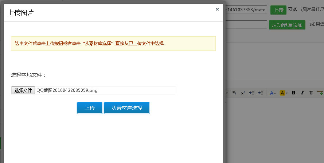The width and height of the screenshot is (324, 163).
Task: Click the input field beside 从功能库添加
Action: pyautogui.click(x=246, y=25)
